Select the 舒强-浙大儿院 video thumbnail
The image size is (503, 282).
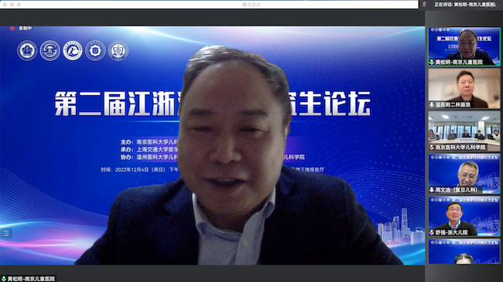click(464, 216)
